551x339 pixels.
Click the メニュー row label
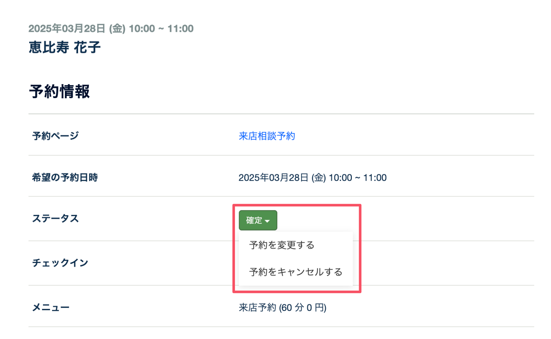click(51, 307)
